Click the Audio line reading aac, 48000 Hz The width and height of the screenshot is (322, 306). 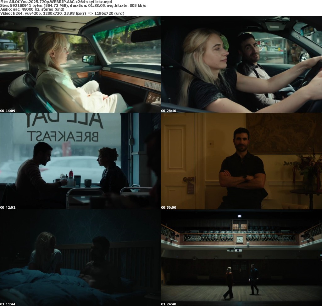(32, 9)
